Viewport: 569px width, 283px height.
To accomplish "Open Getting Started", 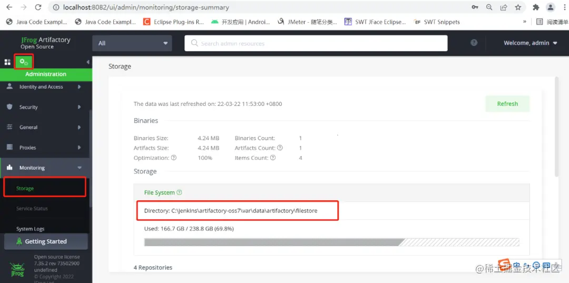I will pos(46,241).
